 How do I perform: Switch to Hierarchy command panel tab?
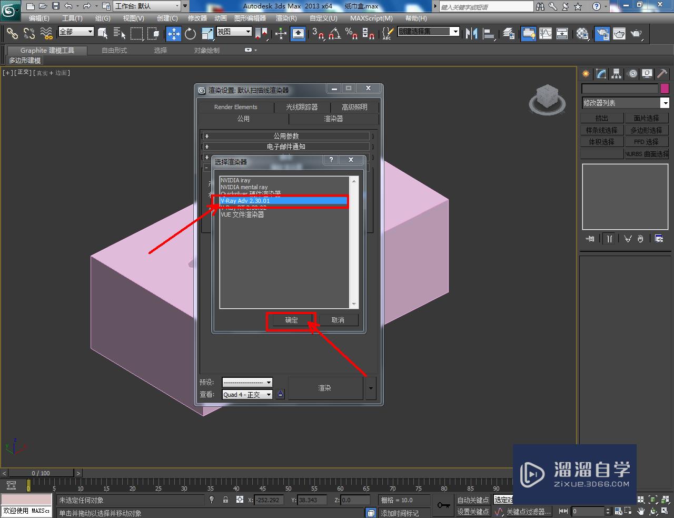tap(617, 74)
